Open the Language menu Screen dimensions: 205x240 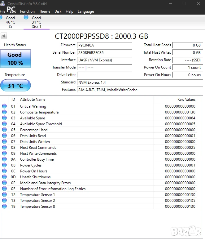pos(86,11)
